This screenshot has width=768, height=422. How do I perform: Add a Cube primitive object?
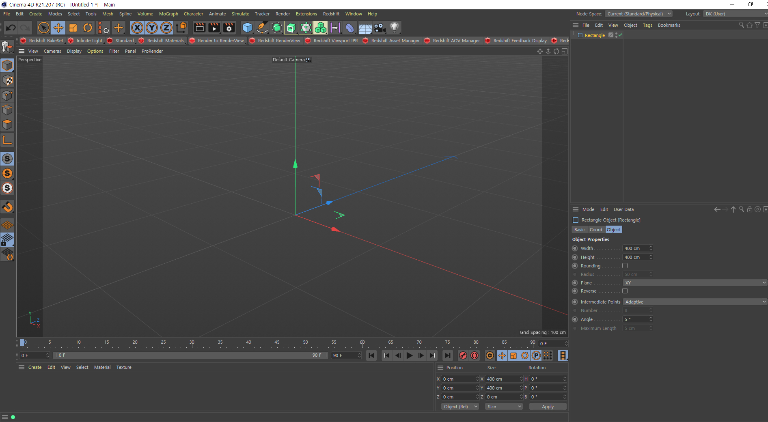247,28
